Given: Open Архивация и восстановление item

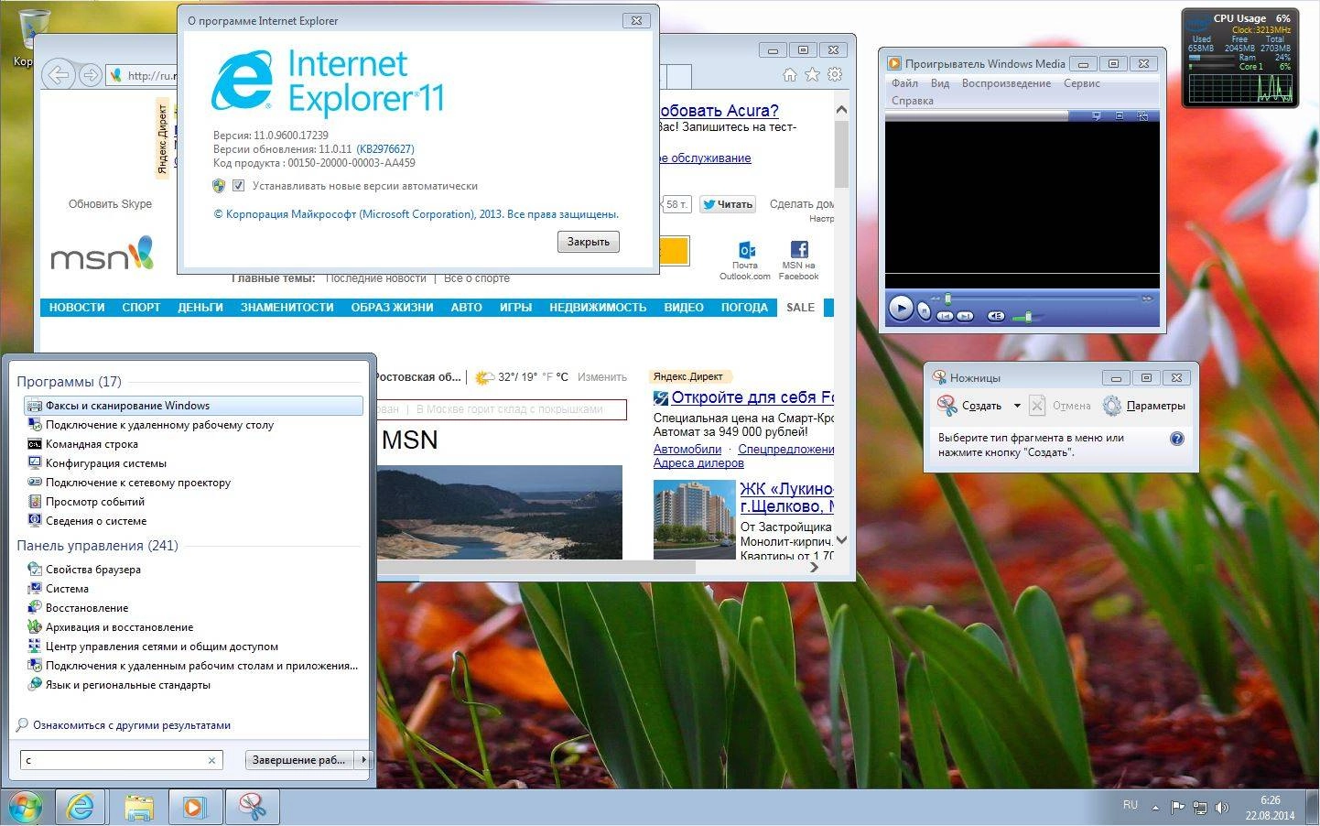Looking at the screenshot, I should coord(193,627).
